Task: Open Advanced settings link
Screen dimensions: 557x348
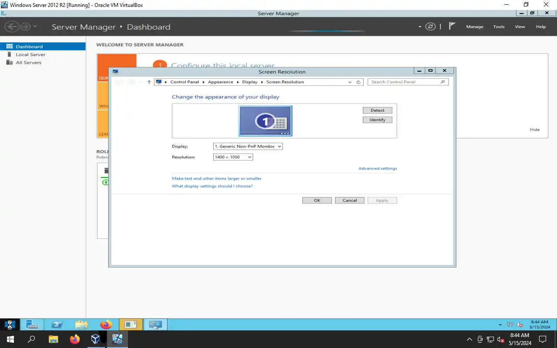Action: tap(378, 168)
